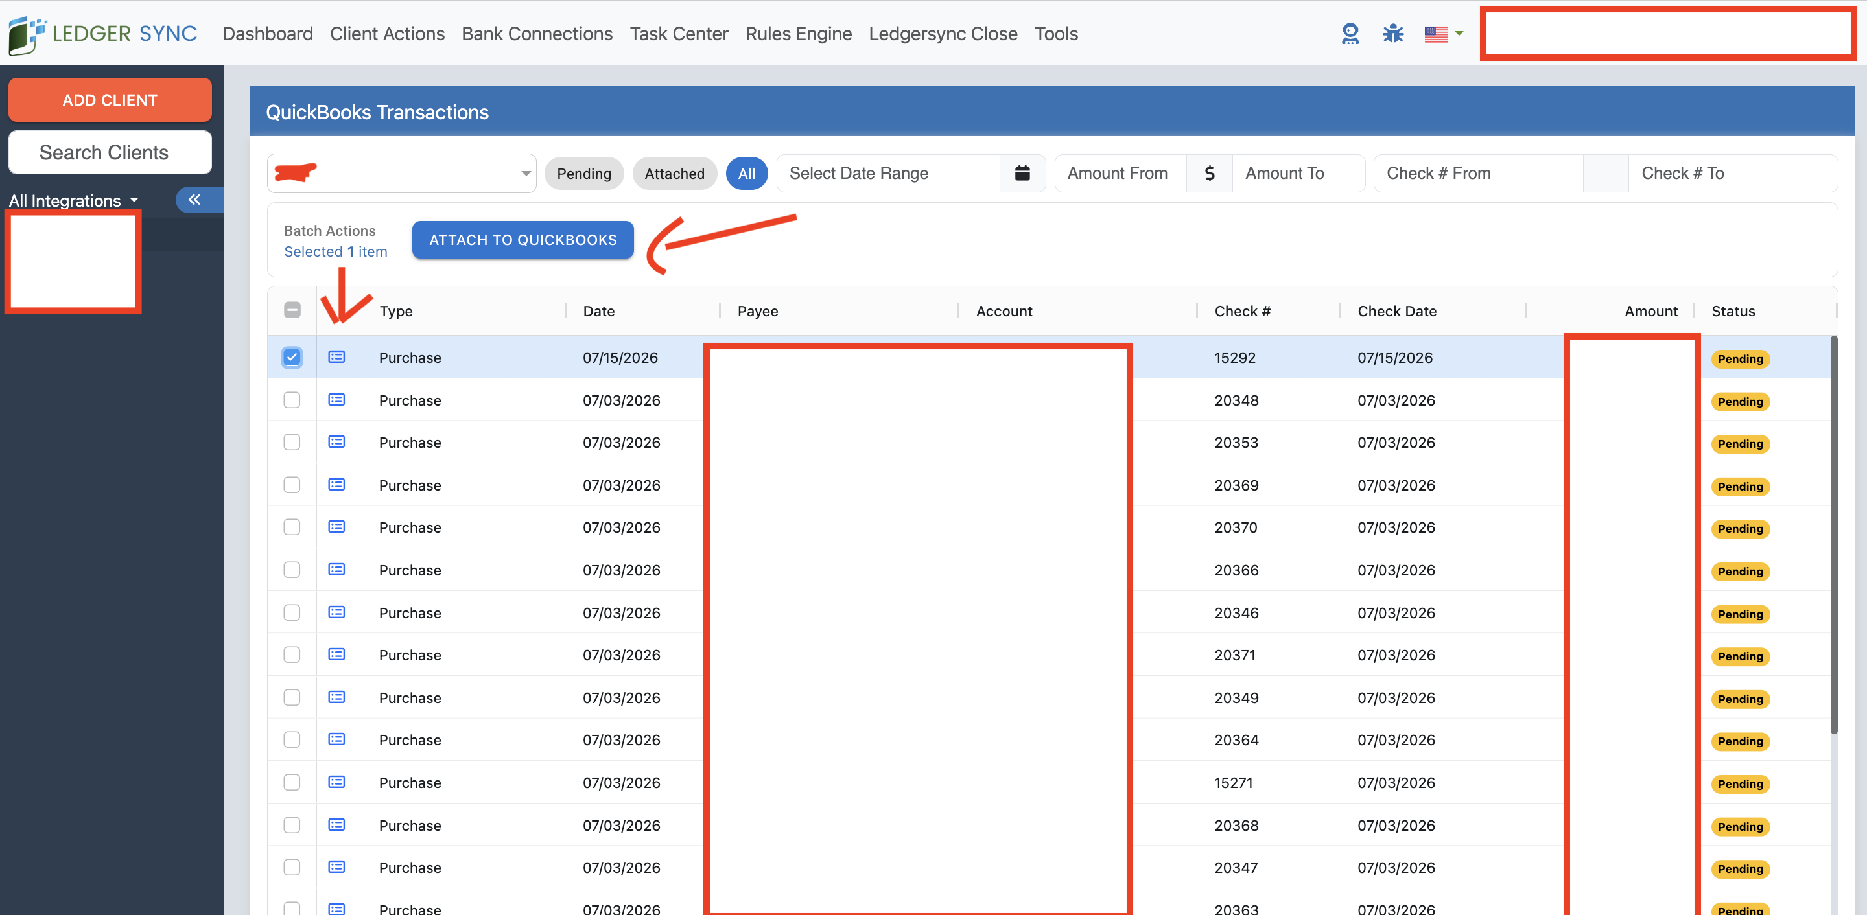Click Pending status badge for check 15292
1867x915 pixels.
coord(1740,358)
